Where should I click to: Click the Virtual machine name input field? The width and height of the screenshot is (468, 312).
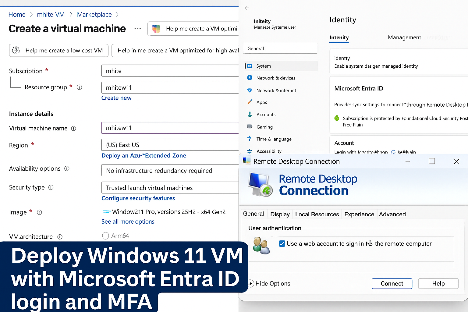(170, 128)
